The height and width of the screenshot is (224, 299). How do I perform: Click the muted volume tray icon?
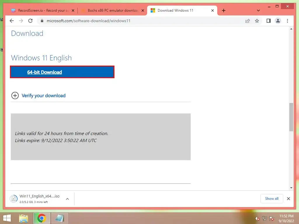(257, 218)
